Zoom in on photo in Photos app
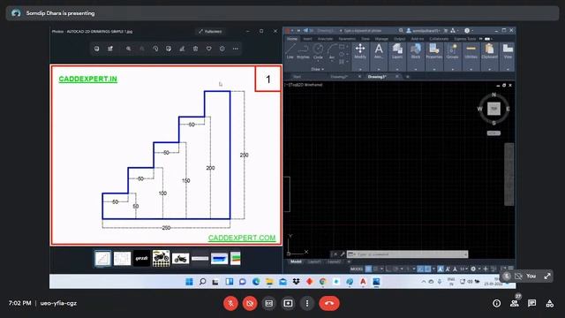The image size is (565, 318). (128, 49)
